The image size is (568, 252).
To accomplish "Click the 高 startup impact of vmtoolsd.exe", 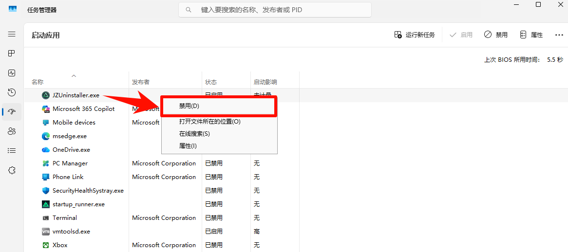I will pos(257,232).
